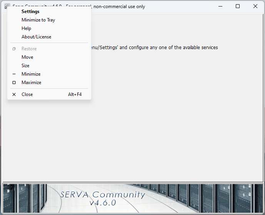
Task: Select the Move menu entry
Action: [27, 57]
